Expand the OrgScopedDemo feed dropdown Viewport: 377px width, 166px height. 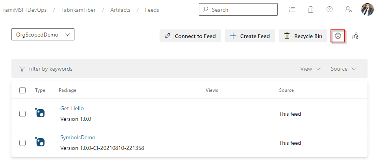pyautogui.click(x=43, y=35)
